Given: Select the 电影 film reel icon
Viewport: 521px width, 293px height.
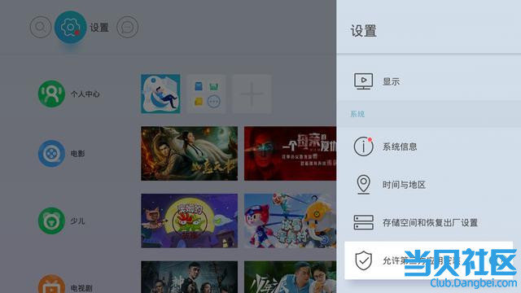Looking at the screenshot, I should click(51, 154).
